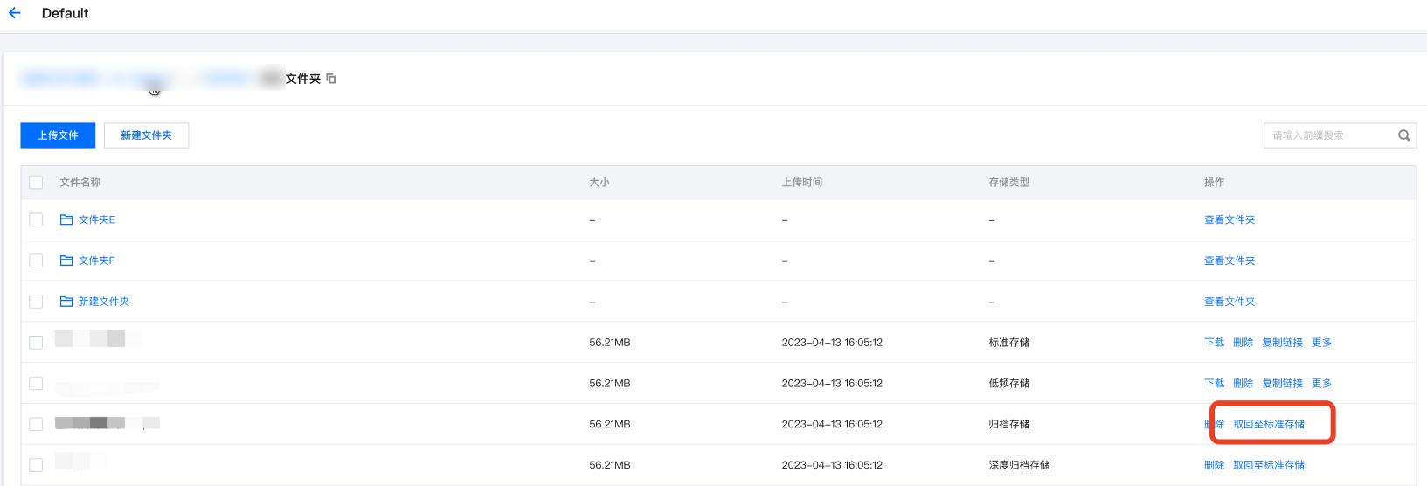1427x486 pixels.
Task: Click the 新建文件夹 button
Action: pyautogui.click(x=146, y=135)
